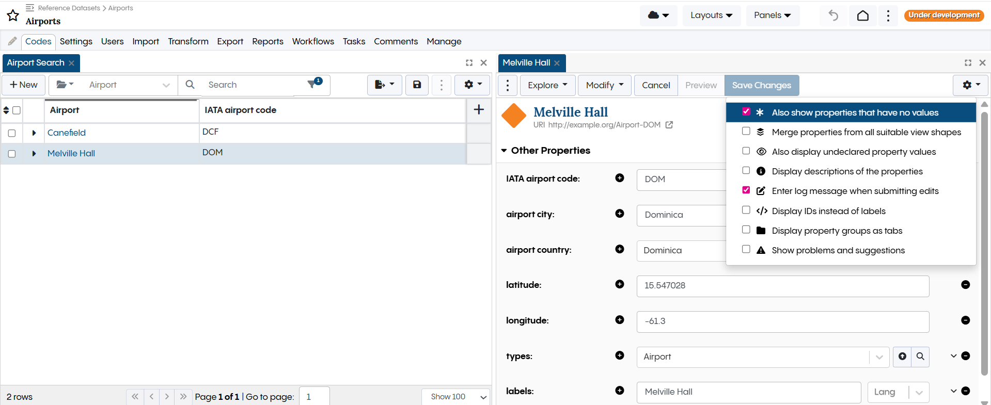This screenshot has height=405, width=991.
Task: Click the Go to page input field
Action: 314,396
